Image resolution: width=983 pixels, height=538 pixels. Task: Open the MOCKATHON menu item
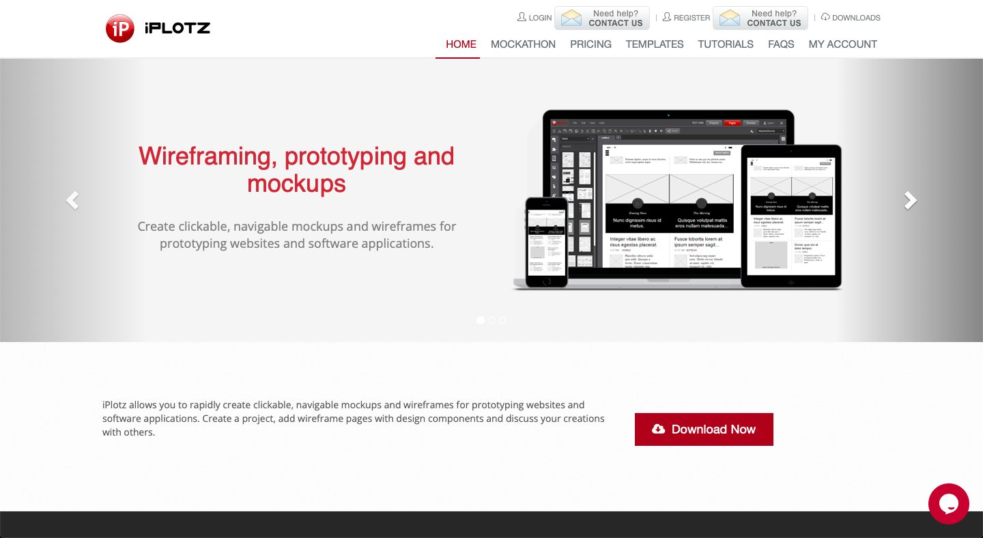523,44
